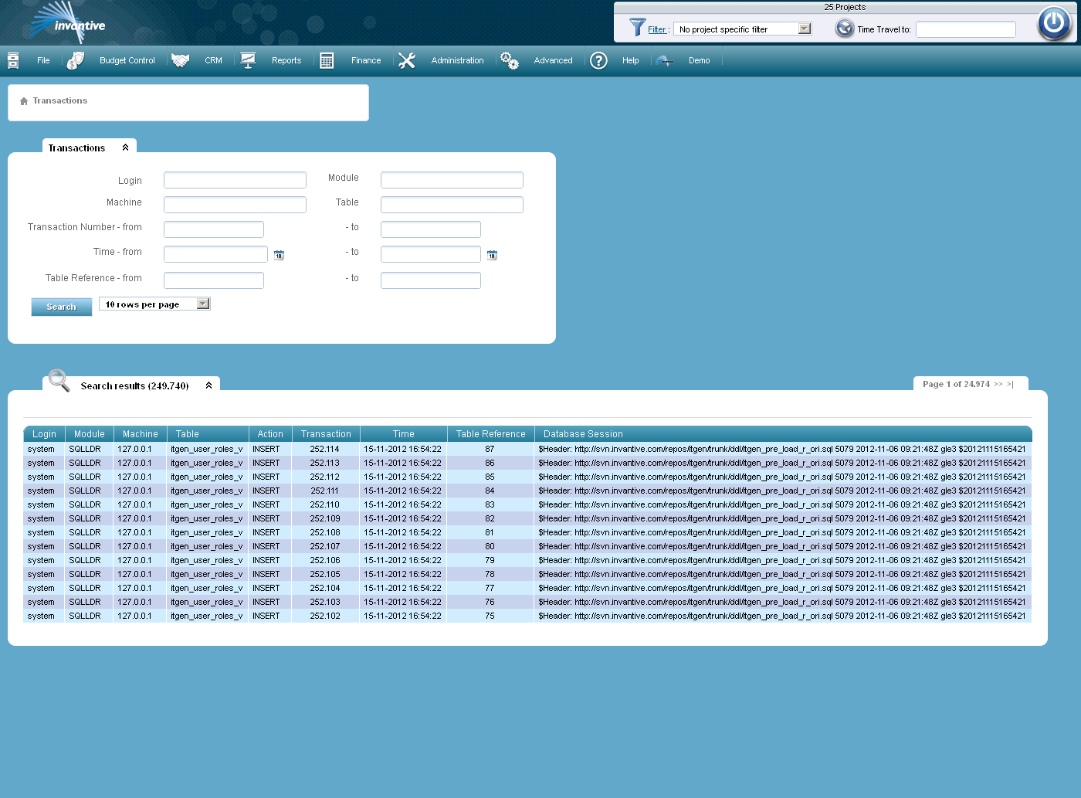This screenshot has width=1081, height=798.
Task: Click the Administration wrench icon
Action: point(407,59)
